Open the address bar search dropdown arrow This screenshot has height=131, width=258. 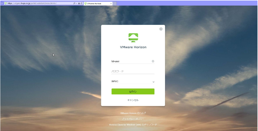(x=77, y=3)
